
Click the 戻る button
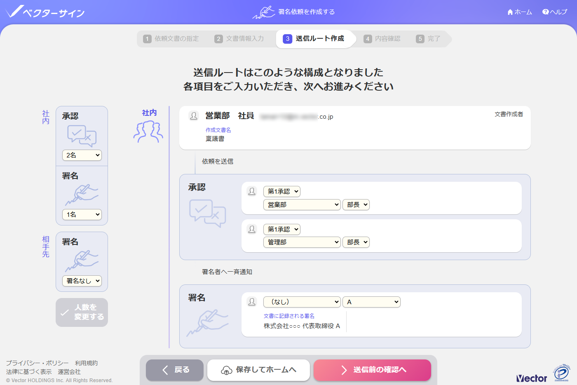point(175,370)
